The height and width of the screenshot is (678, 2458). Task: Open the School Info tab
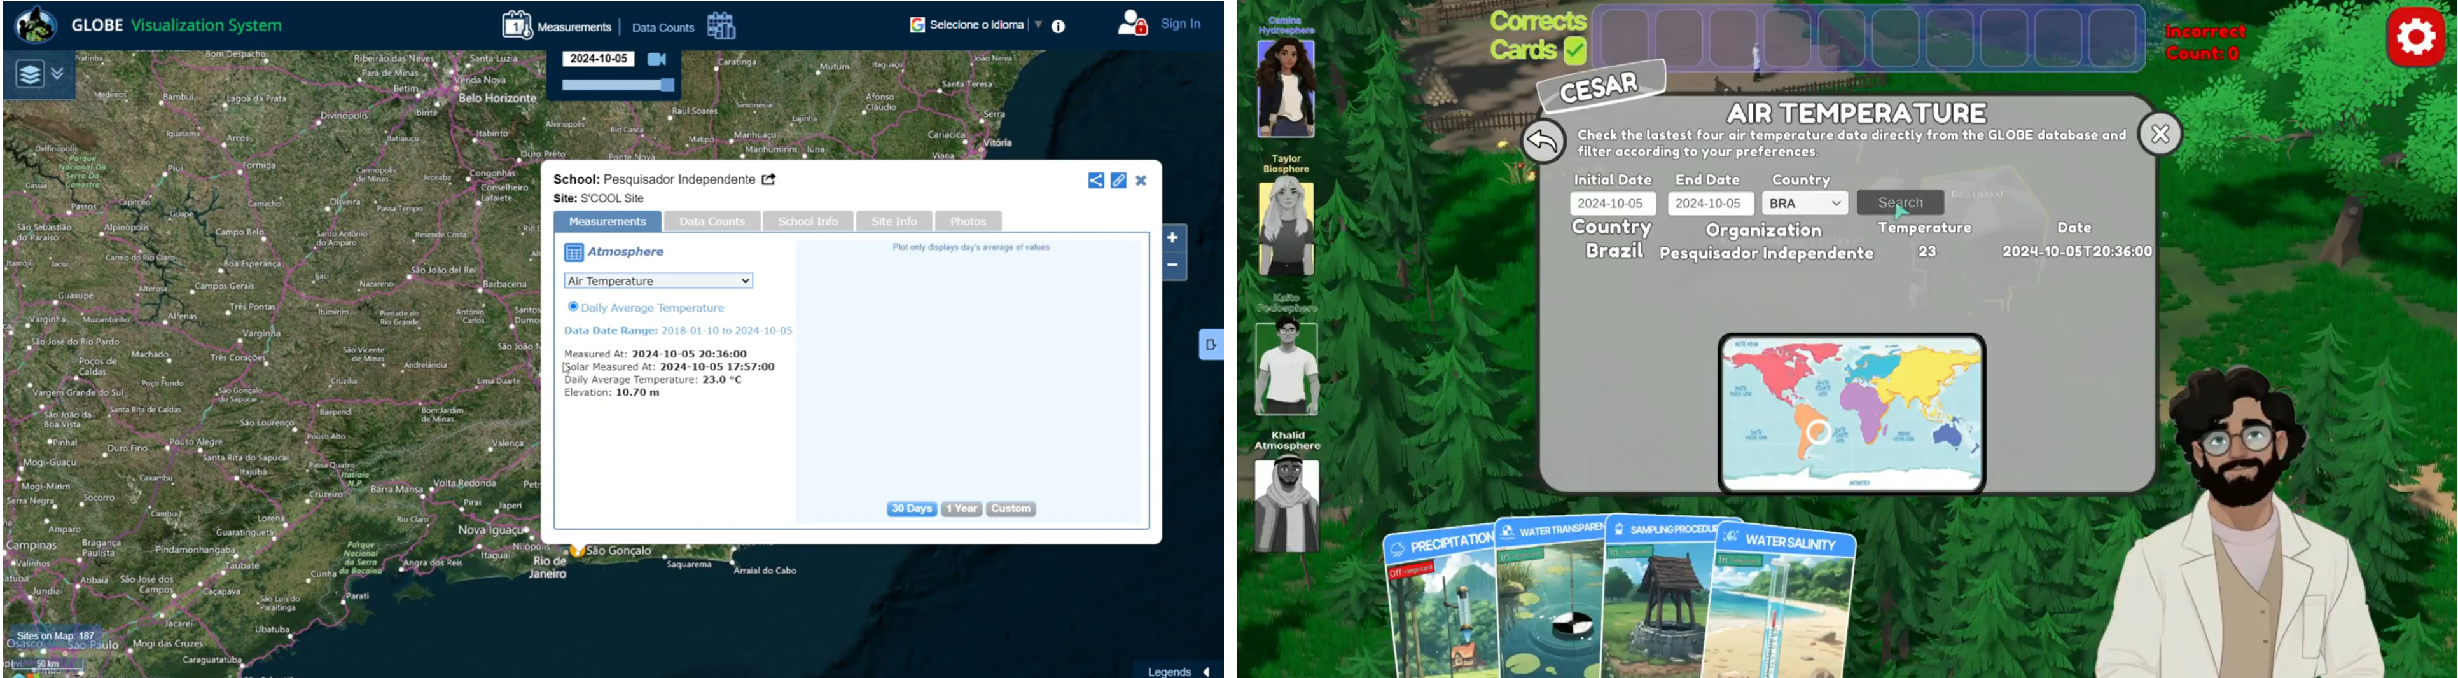coord(807,221)
